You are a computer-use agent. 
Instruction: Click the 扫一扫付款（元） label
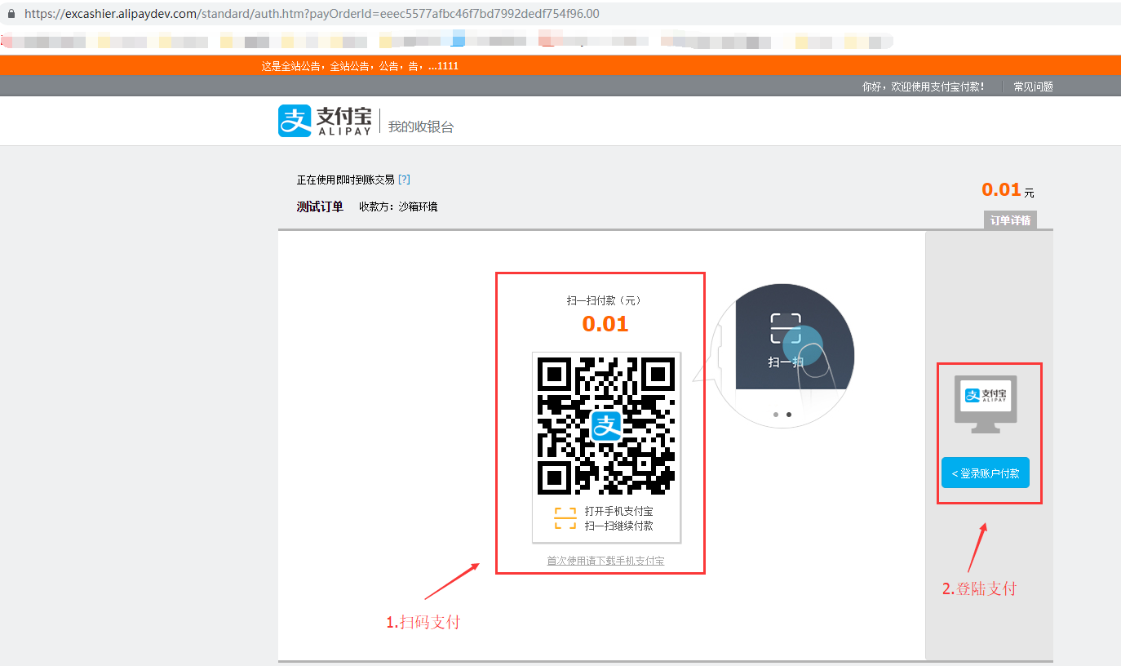605,300
